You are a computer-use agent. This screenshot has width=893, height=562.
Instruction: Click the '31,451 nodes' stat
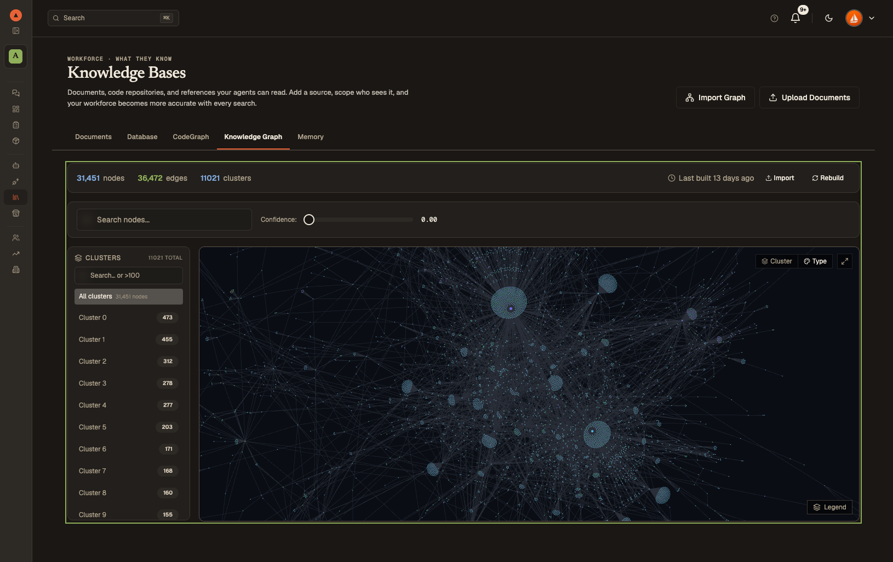point(100,178)
